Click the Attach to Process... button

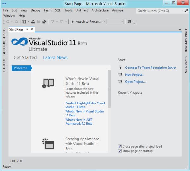point(89,22)
